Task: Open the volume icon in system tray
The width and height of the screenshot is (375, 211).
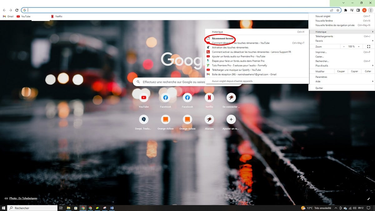Action: pyautogui.click(x=355, y=208)
